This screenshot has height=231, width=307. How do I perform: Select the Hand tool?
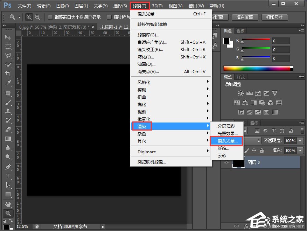[8, 204]
